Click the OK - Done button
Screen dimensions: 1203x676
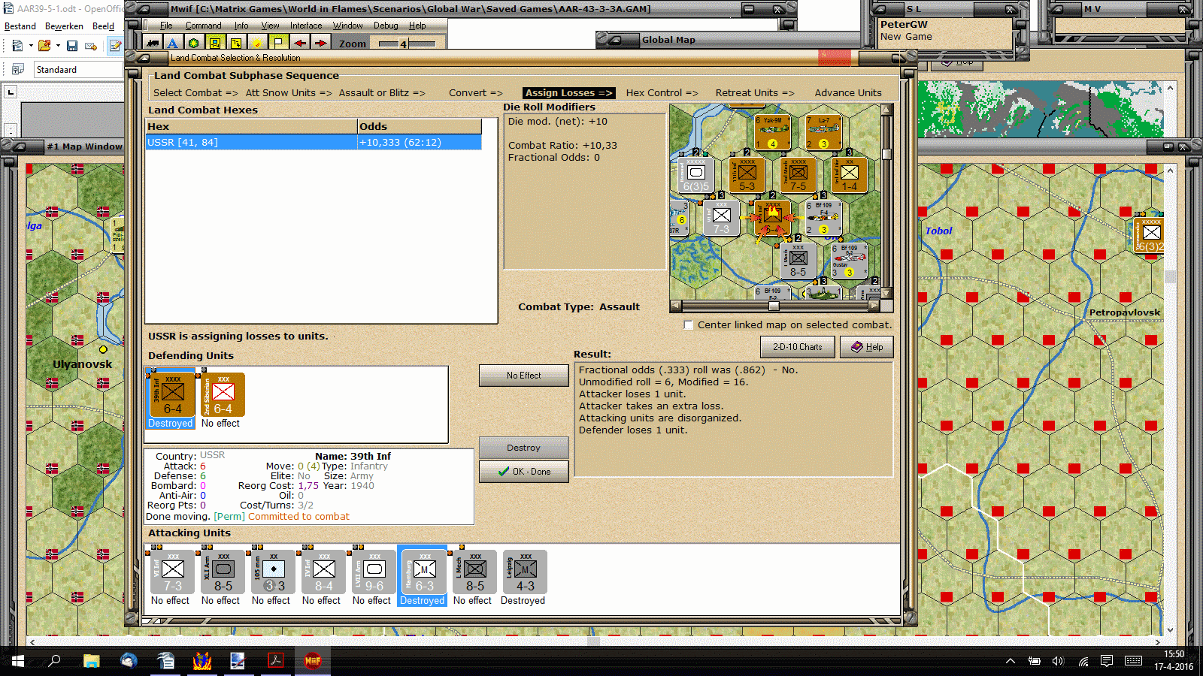[x=524, y=472]
